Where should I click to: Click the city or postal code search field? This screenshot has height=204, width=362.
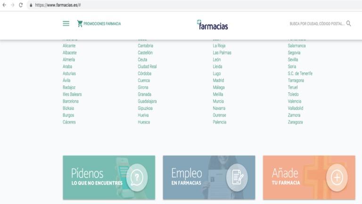(317, 24)
